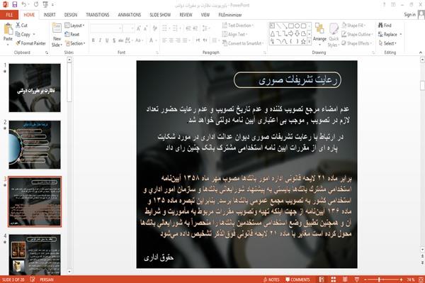Screen dimensions: 425x283
Task: Open Text Direction dropdown
Action: pyautogui.click(x=238, y=26)
